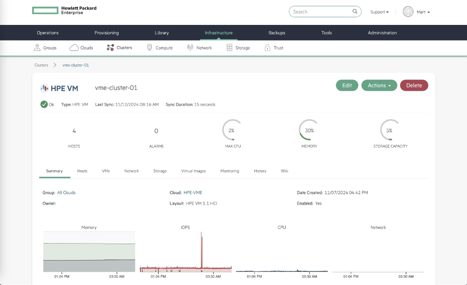Expand the Matt user menu
The image size is (467, 285).
point(423,12)
